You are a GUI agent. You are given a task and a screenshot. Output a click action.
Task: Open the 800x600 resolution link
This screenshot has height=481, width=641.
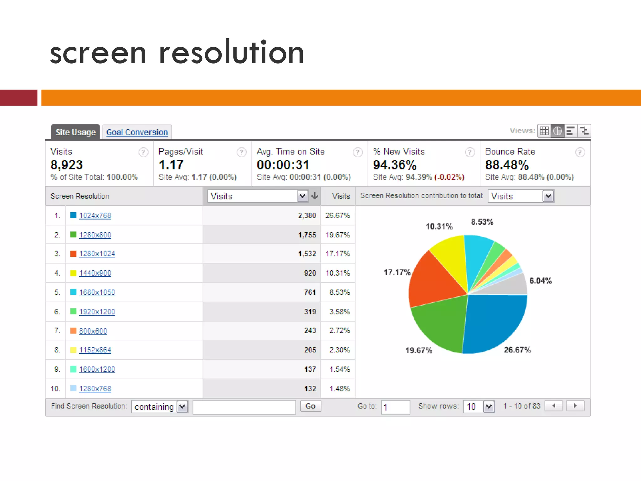93,331
